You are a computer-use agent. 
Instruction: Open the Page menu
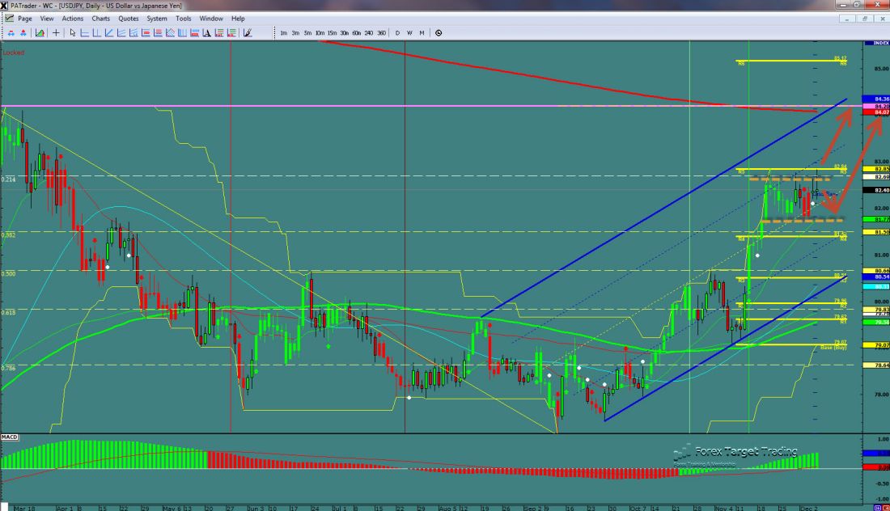click(25, 18)
